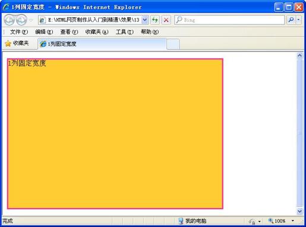Open the zoom level dropdown arrow
This screenshot has height=227, width=306.
293,220
